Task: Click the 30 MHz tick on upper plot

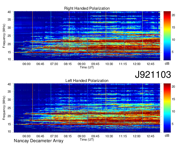Action: point(9,28)
